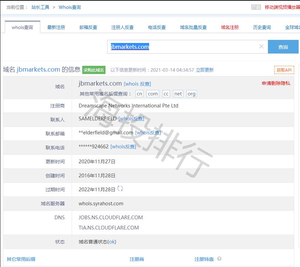This screenshot has width=300, height=267.
Task: Select the cn domain suffix option
Action: click(x=139, y=94)
